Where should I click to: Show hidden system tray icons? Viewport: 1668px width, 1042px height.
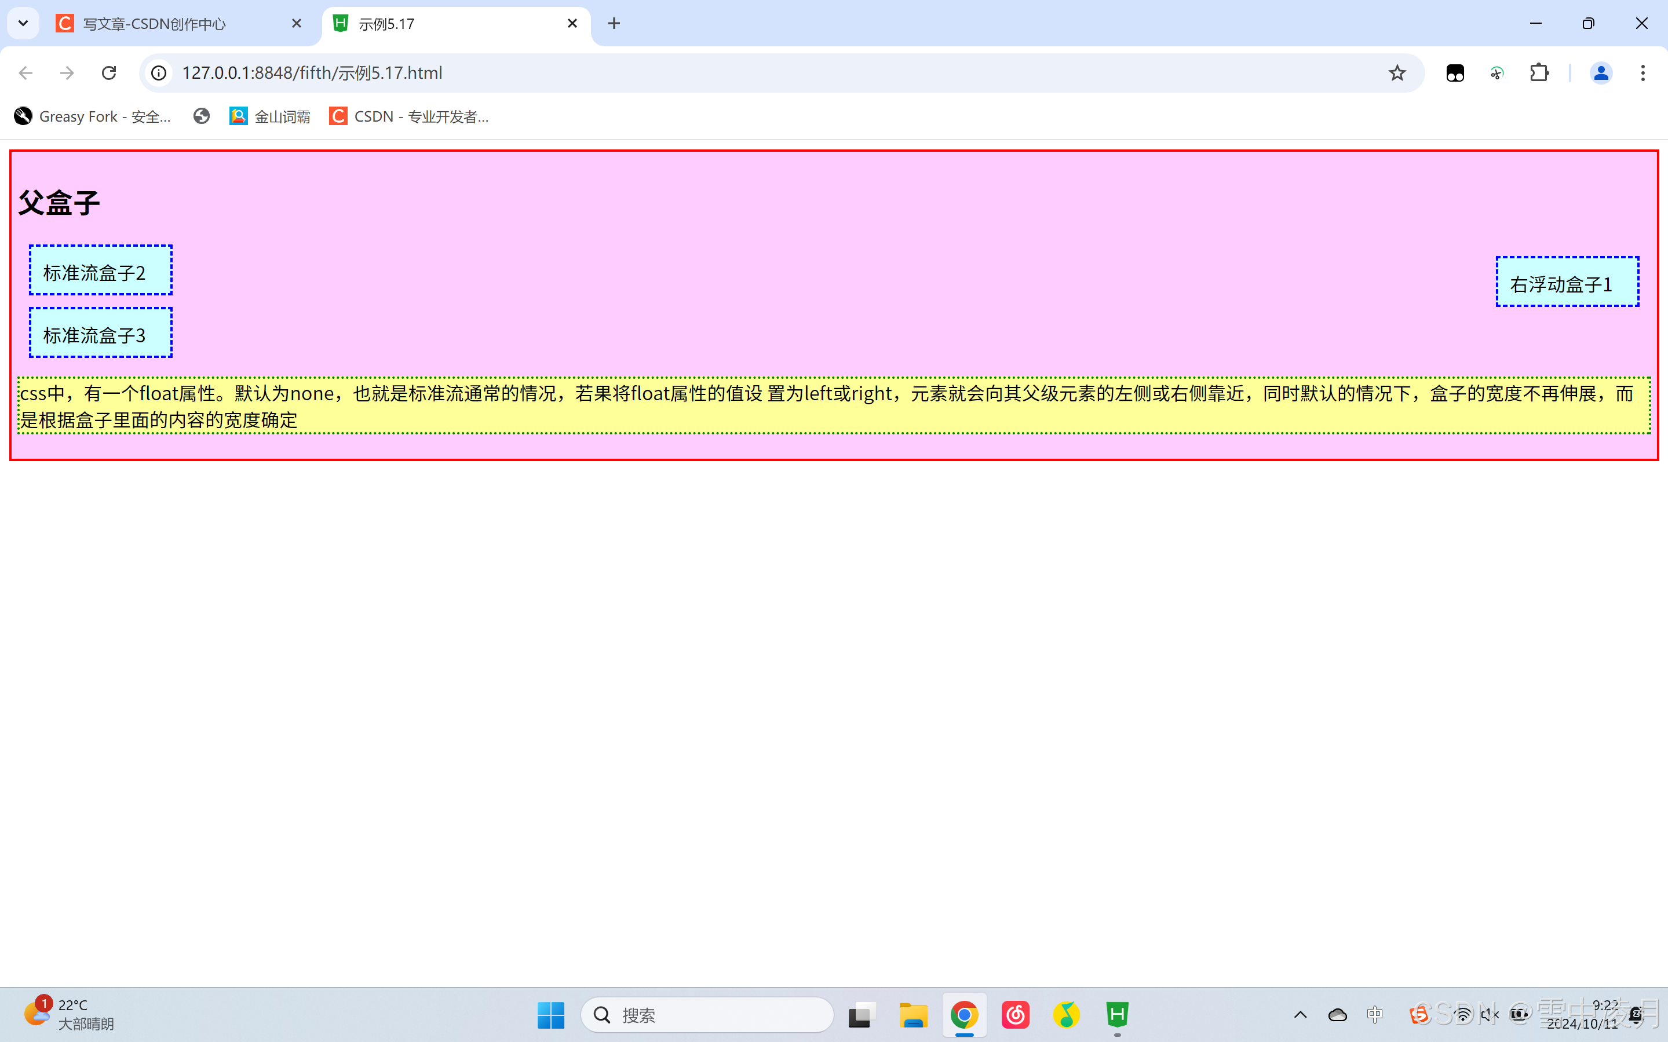(1301, 1014)
